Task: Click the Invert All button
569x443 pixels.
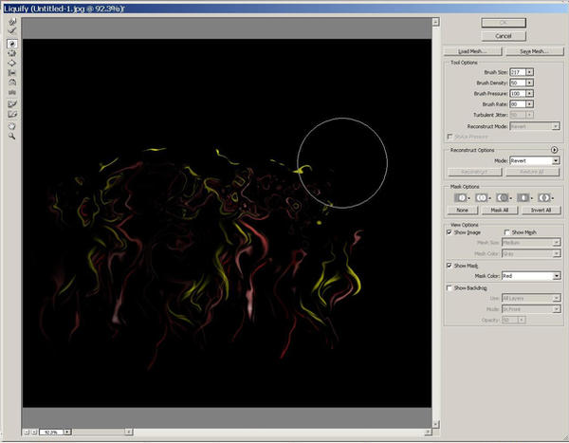Action: click(541, 211)
